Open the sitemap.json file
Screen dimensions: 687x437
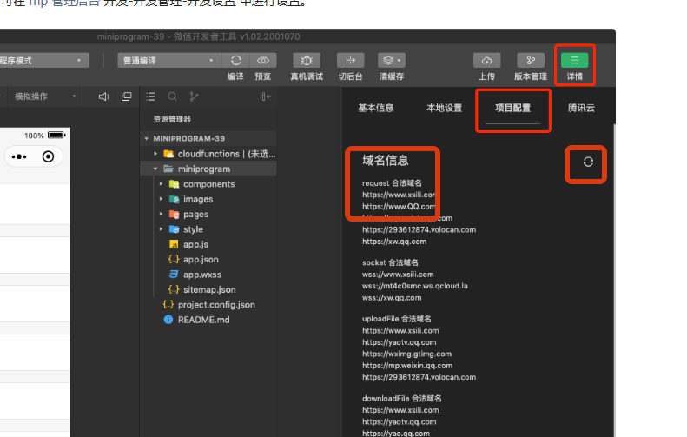click(x=209, y=289)
